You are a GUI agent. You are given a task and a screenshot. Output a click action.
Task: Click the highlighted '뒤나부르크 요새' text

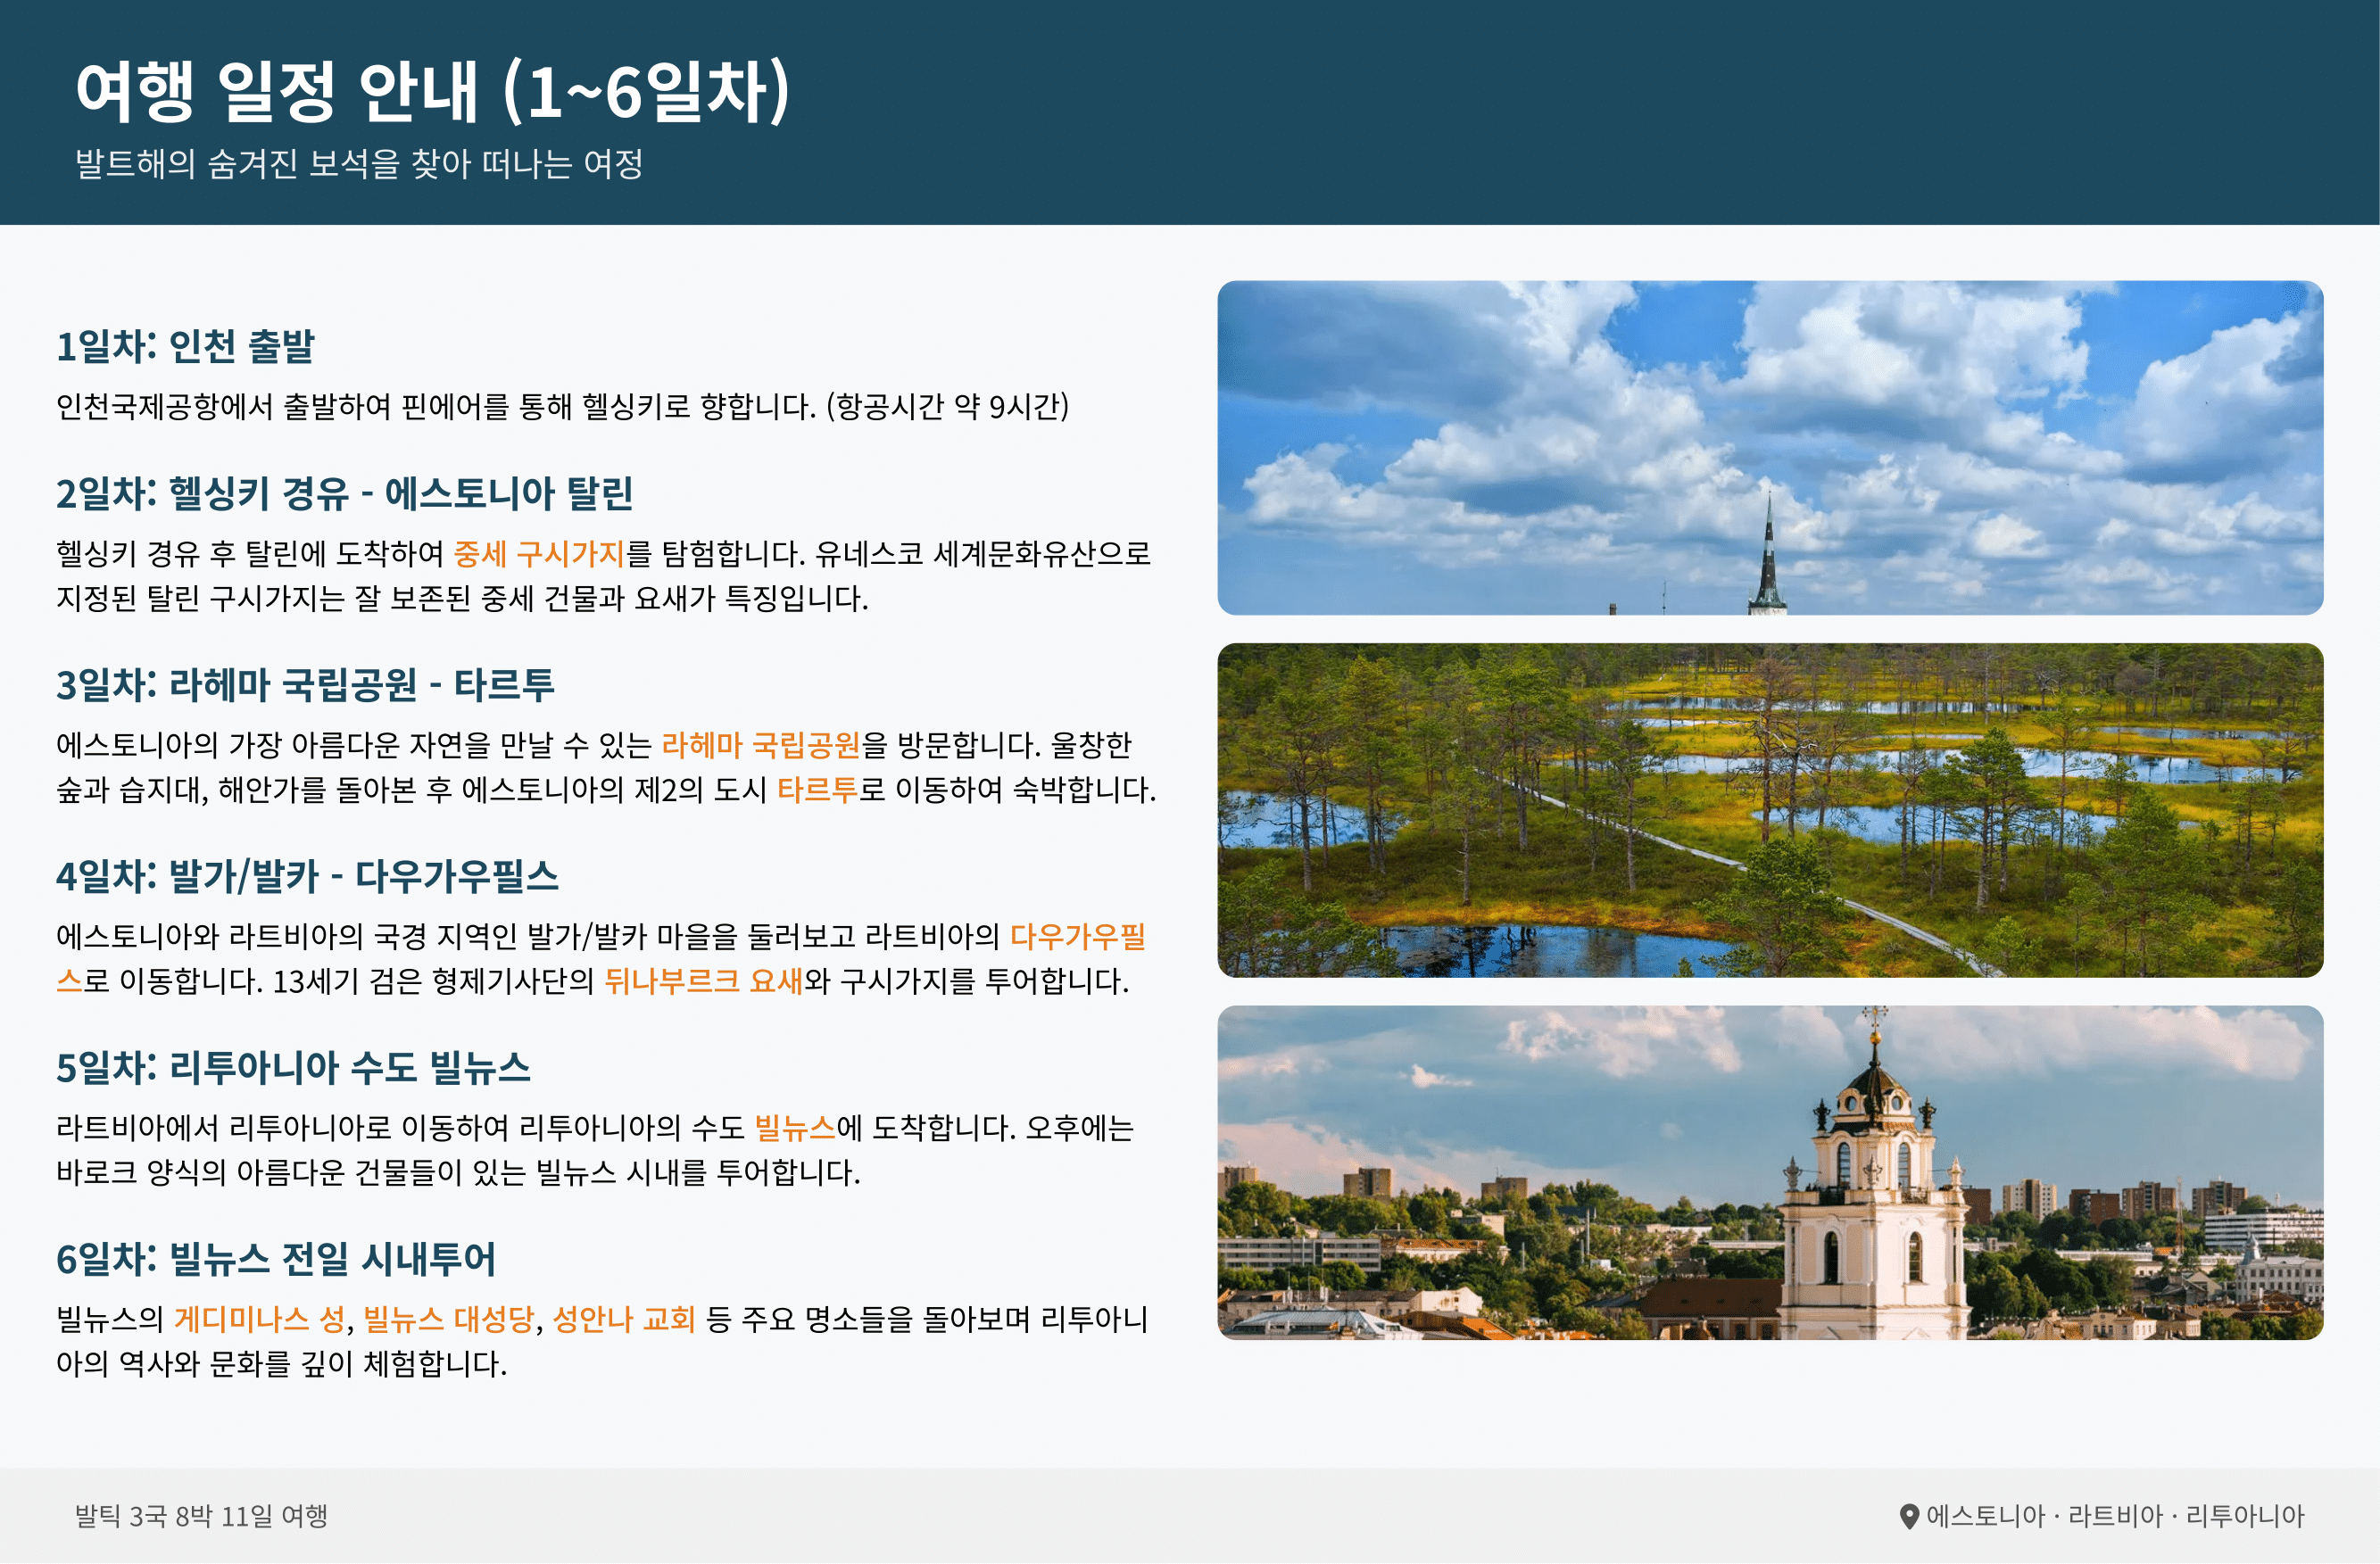click(703, 981)
